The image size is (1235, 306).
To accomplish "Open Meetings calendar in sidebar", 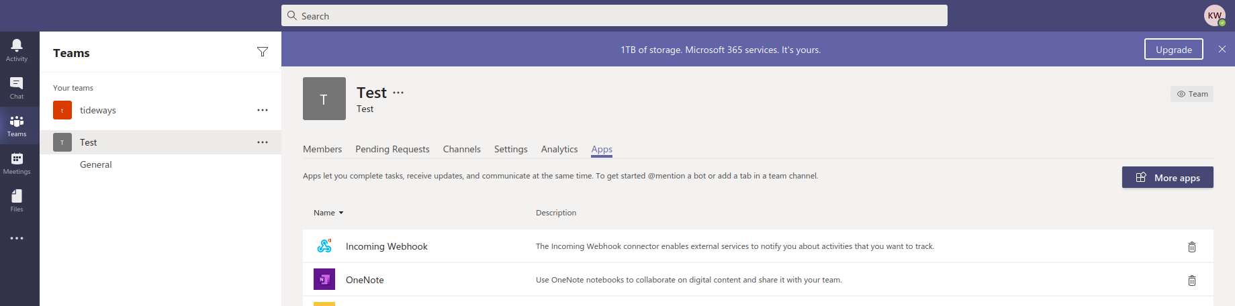I will point(17,162).
